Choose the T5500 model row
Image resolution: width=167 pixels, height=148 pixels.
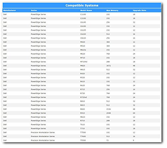pyautogui.click(x=82, y=140)
